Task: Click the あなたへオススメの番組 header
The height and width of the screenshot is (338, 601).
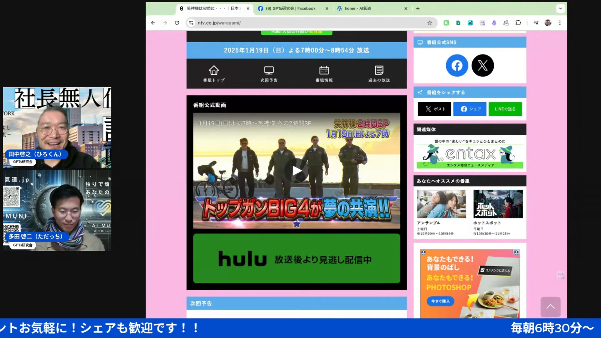Action: click(x=470, y=181)
